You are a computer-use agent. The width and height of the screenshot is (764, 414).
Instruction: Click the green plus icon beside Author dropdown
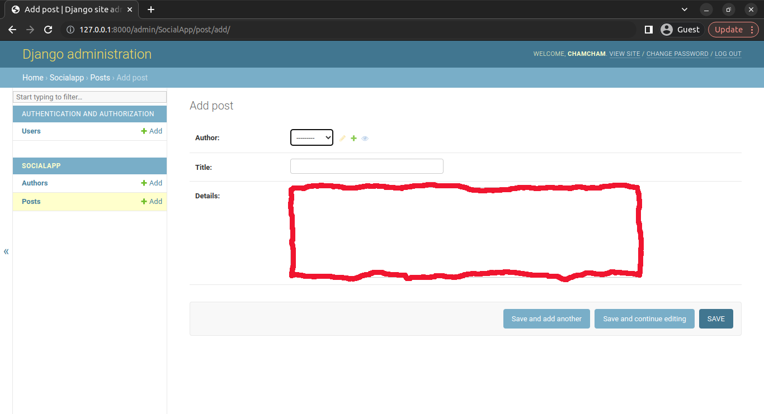point(353,138)
